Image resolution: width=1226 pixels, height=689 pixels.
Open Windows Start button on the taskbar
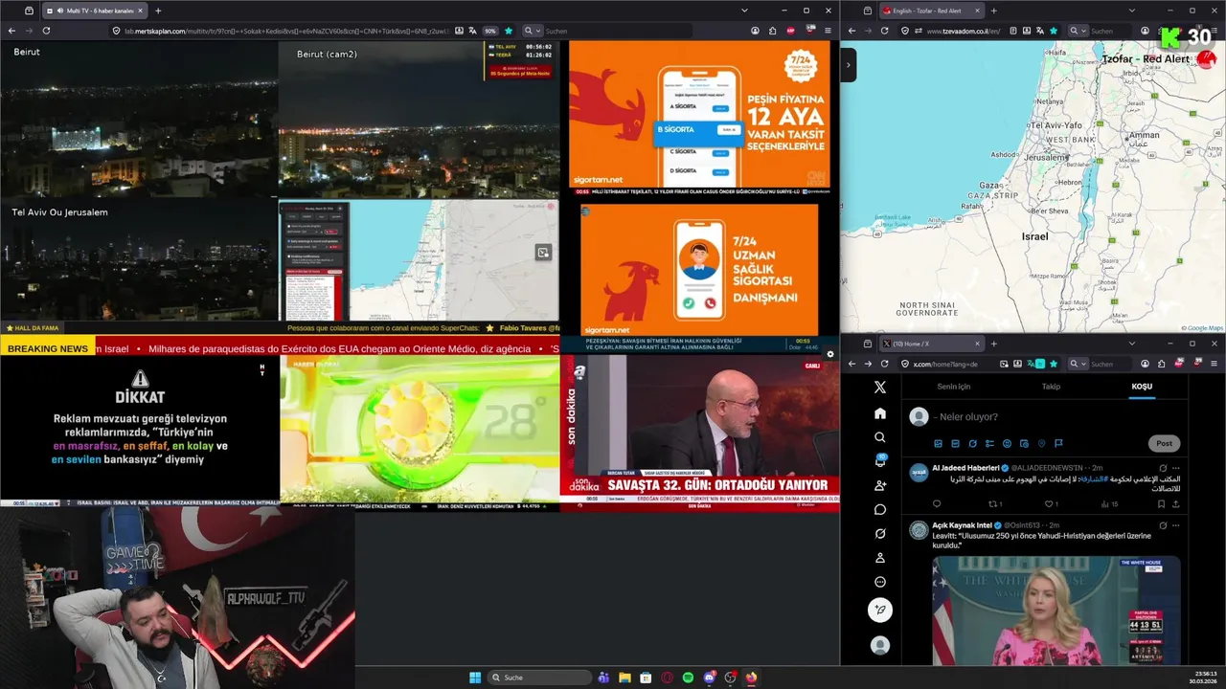click(x=475, y=678)
